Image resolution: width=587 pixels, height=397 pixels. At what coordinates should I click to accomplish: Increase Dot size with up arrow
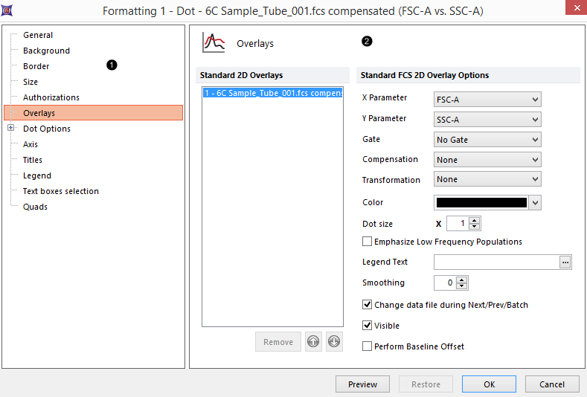point(475,220)
